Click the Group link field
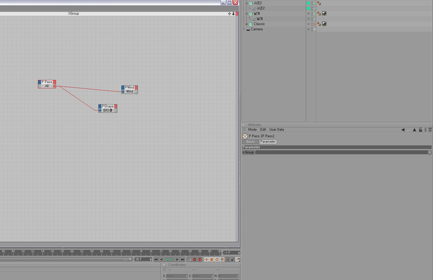The image size is (433, 280). point(342,152)
